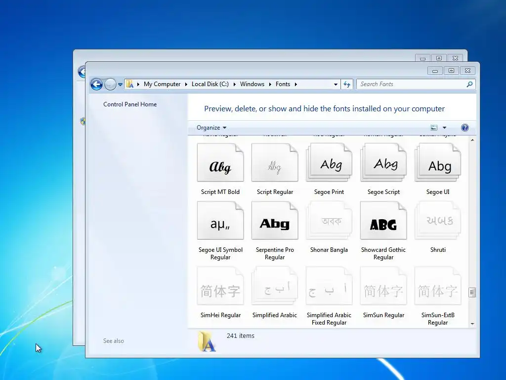Expand the chevron before My Computer
The image size is (506, 380).
(138, 84)
